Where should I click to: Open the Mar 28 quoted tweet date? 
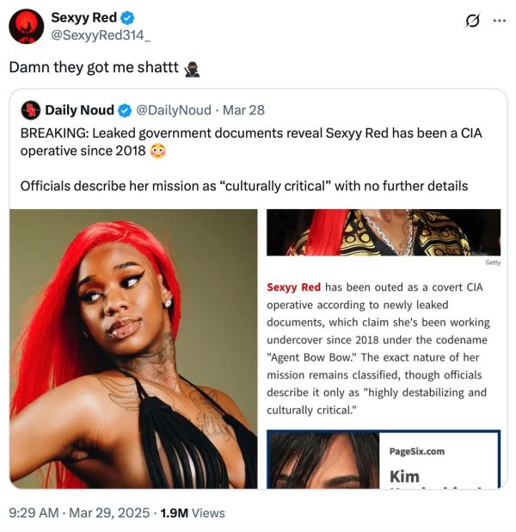pos(243,110)
